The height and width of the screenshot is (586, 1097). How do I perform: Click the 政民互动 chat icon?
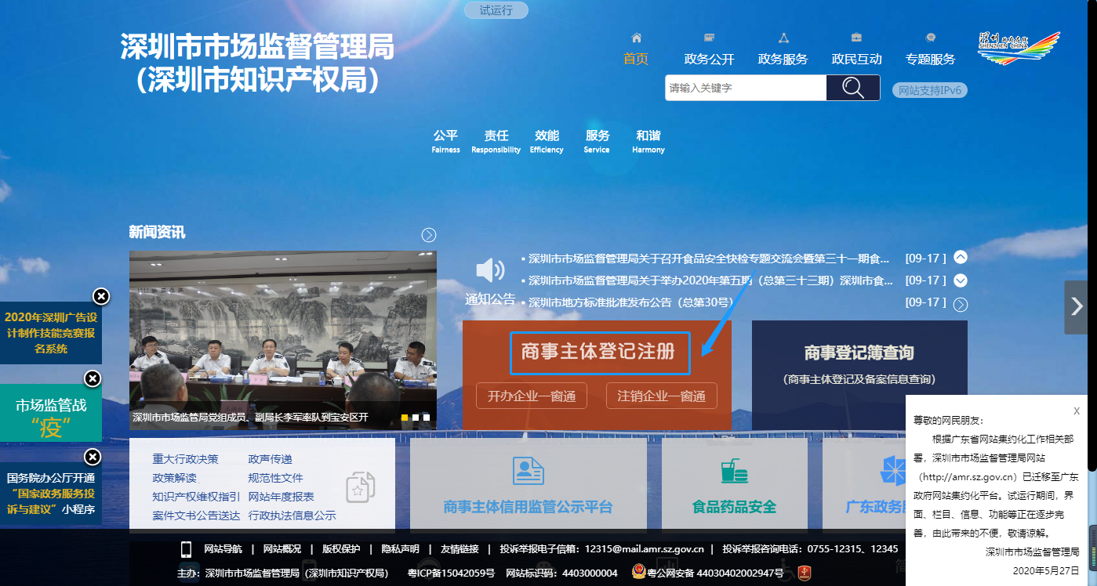pyautogui.click(x=855, y=38)
